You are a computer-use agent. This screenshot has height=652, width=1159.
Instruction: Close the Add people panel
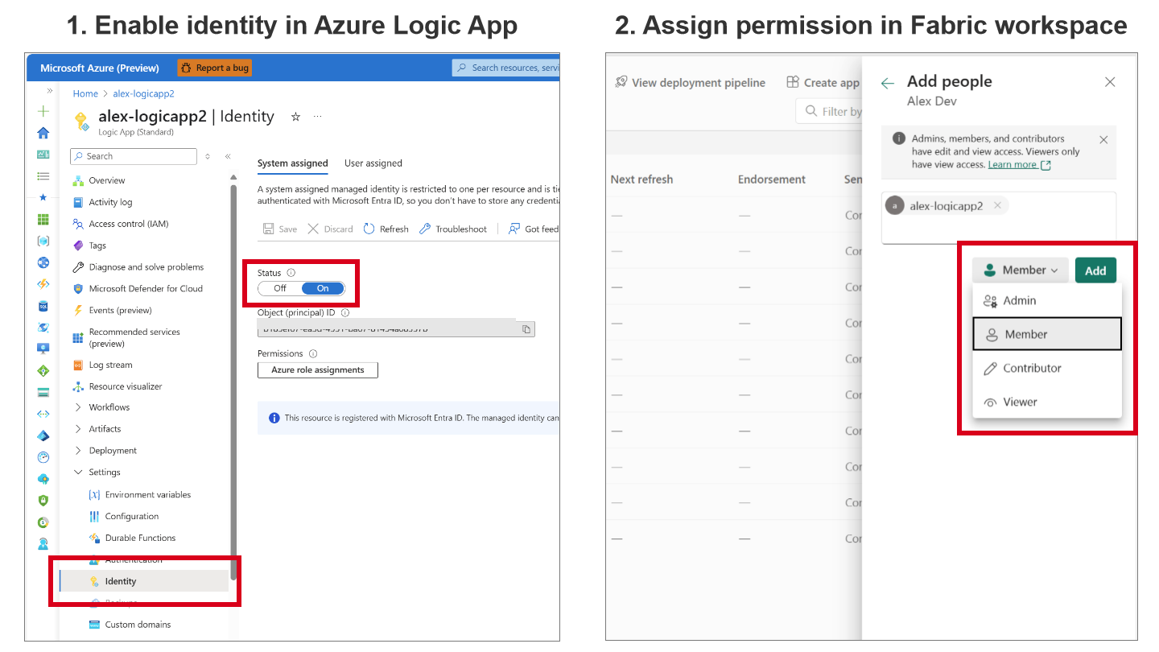coord(1110,82)
